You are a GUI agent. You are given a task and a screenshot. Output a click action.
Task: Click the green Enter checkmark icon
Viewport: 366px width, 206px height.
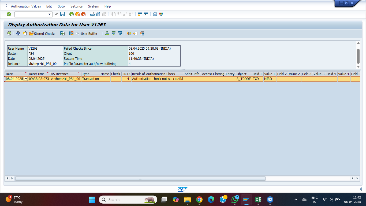[9, 14]
